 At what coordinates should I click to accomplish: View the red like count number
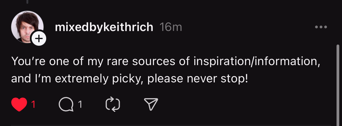(33, 105)
